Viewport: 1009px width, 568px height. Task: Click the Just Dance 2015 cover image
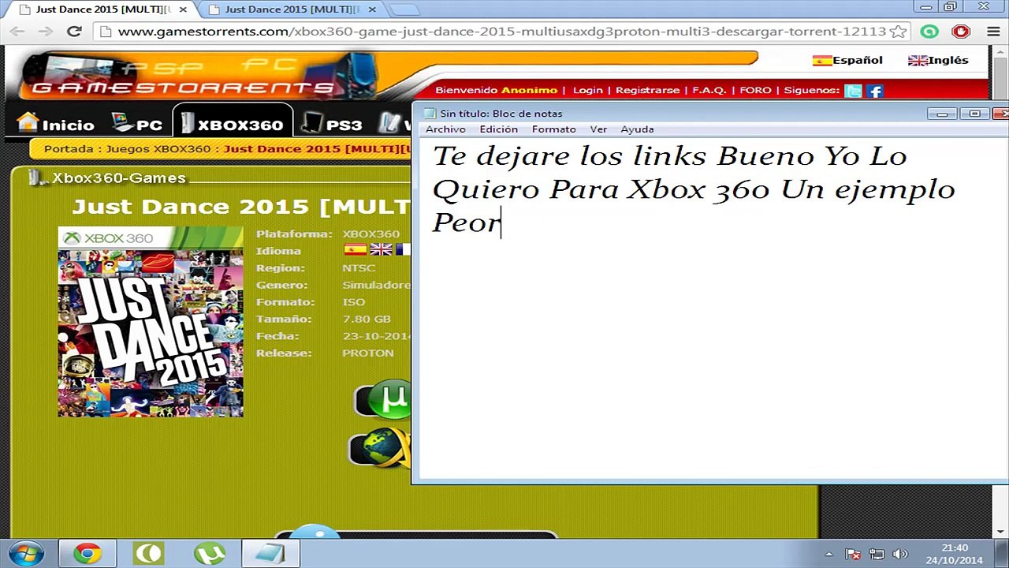[x=151, y=322]
